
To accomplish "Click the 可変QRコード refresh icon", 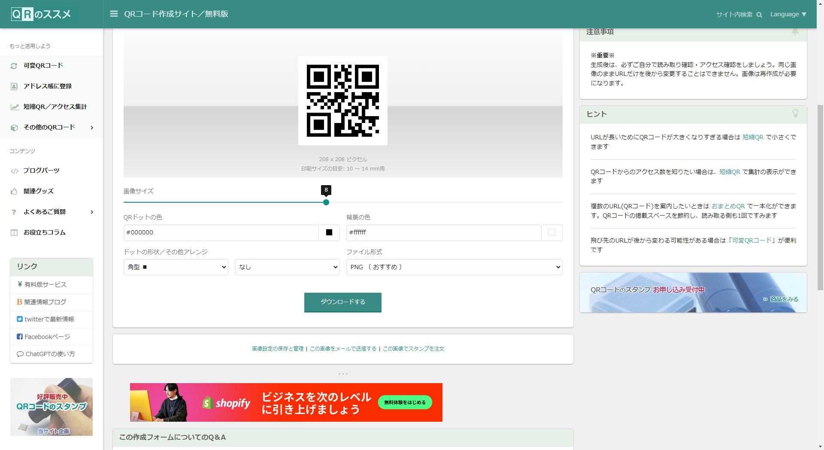I will coord(14,66).
